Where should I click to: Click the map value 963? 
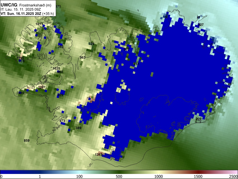pyautogui.click(x=83, y=58)
